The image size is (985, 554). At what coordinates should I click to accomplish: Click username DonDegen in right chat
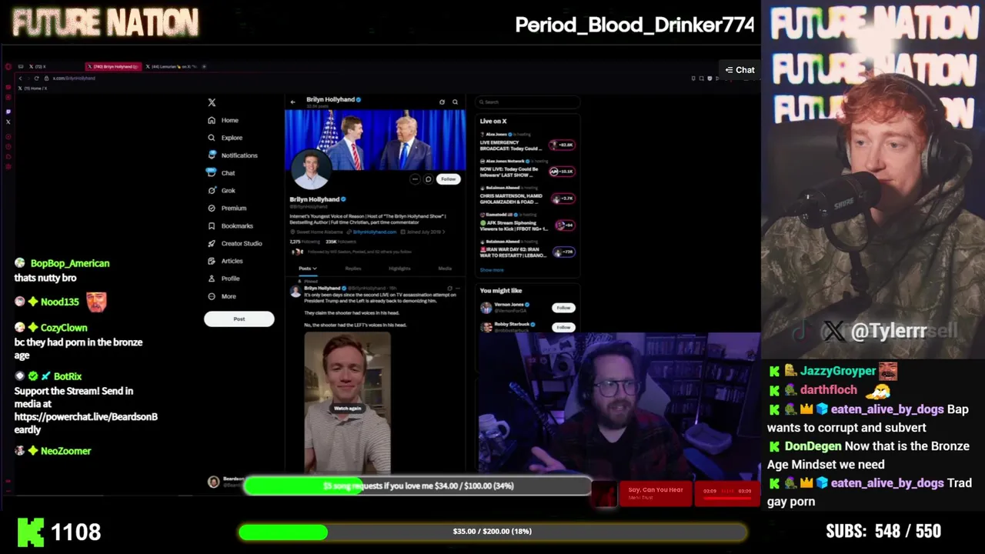click(x=813, y=446)
